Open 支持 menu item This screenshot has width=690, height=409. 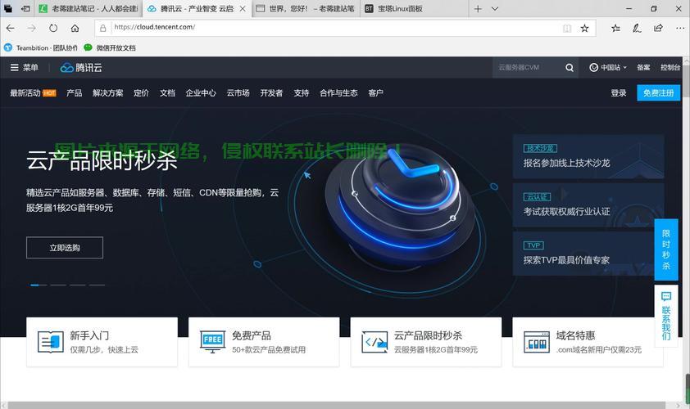[x=302, y=92]
